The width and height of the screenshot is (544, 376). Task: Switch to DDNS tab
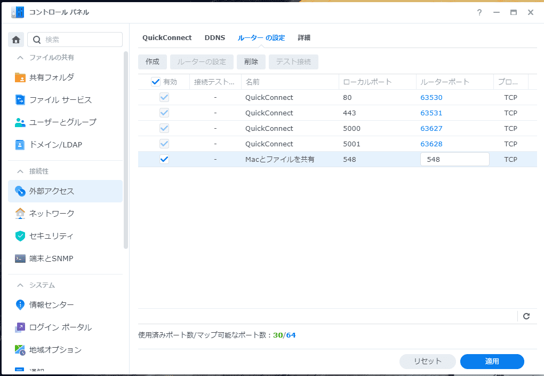click(215, 37)
